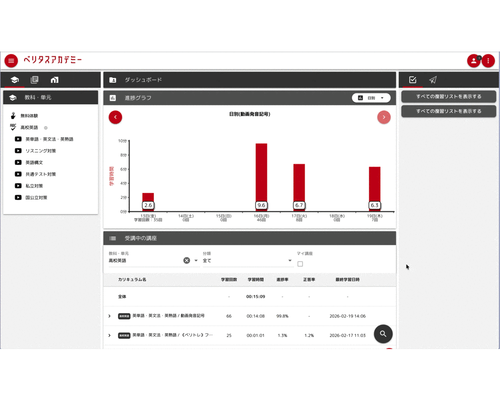This screenshot has width=500, height=400.
Task: Open 無料体験 in the subject list
Action: [29, 116]
